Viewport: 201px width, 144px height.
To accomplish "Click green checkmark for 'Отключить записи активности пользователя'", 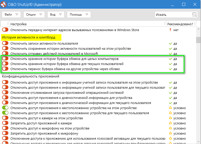I will (x=170, y=44).
